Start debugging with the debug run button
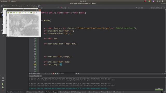166x93 pixels. 3,87
